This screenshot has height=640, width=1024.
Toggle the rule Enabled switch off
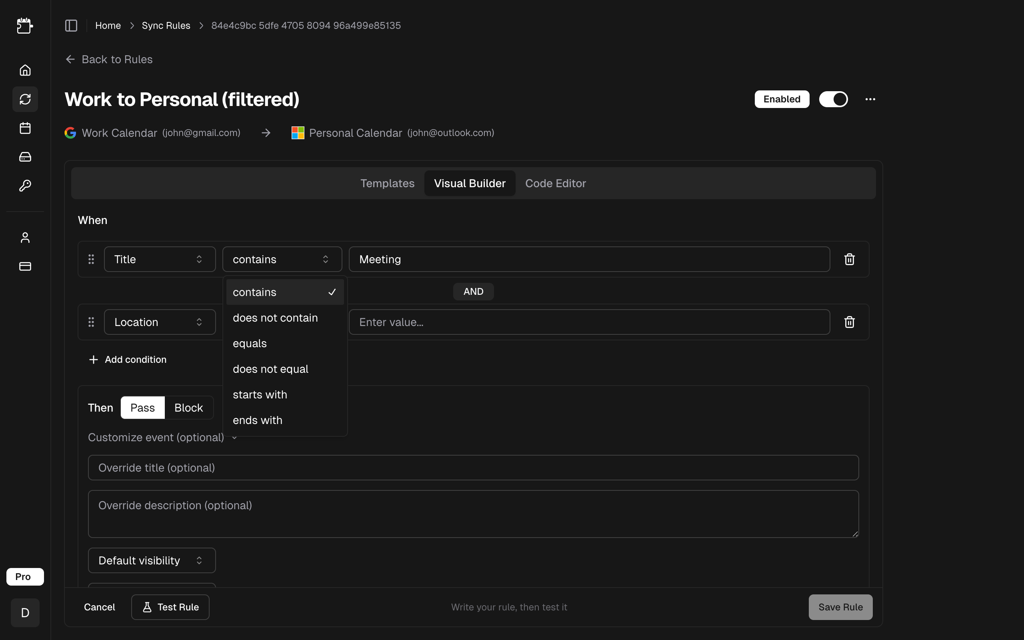(x=833, y=99)
